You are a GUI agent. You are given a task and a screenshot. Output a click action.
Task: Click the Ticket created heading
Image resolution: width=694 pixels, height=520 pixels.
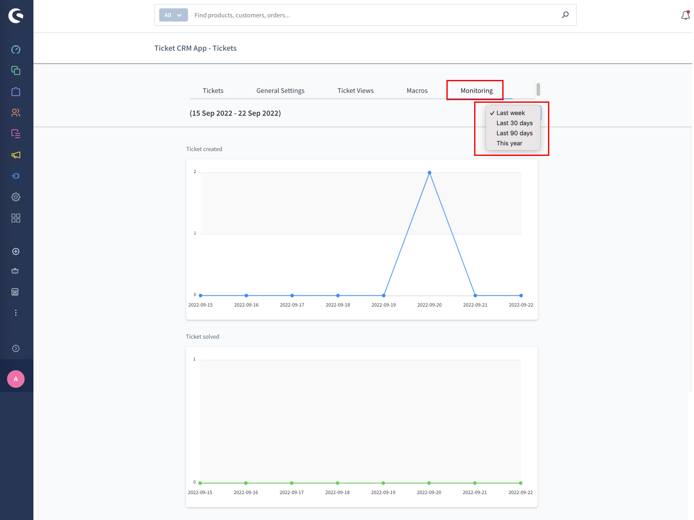point(204,149)
